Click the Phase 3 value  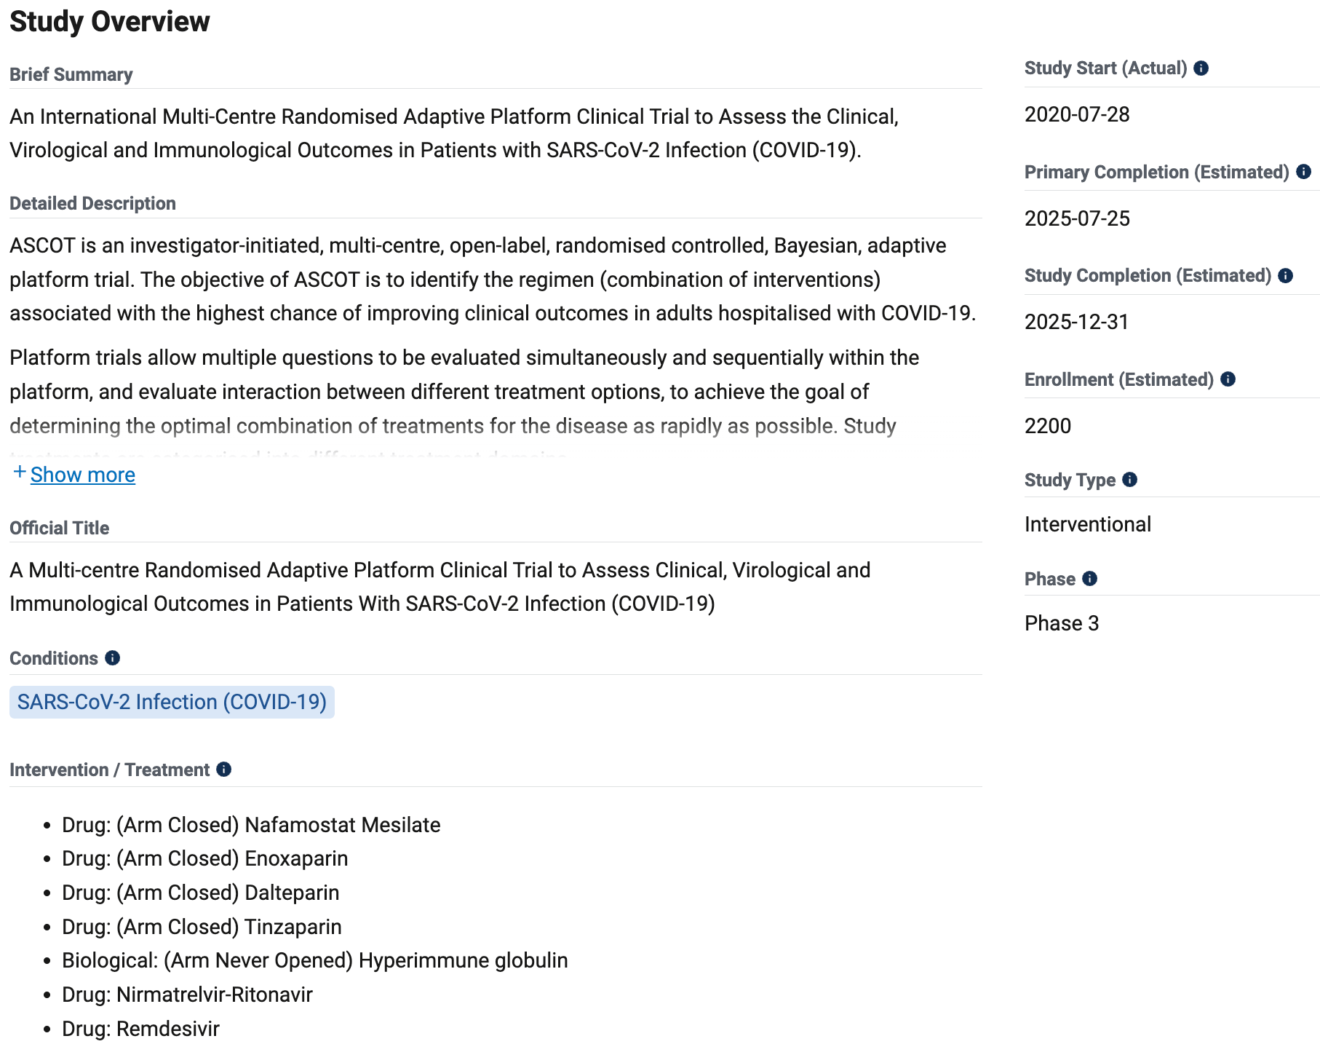pos(1062,623)
